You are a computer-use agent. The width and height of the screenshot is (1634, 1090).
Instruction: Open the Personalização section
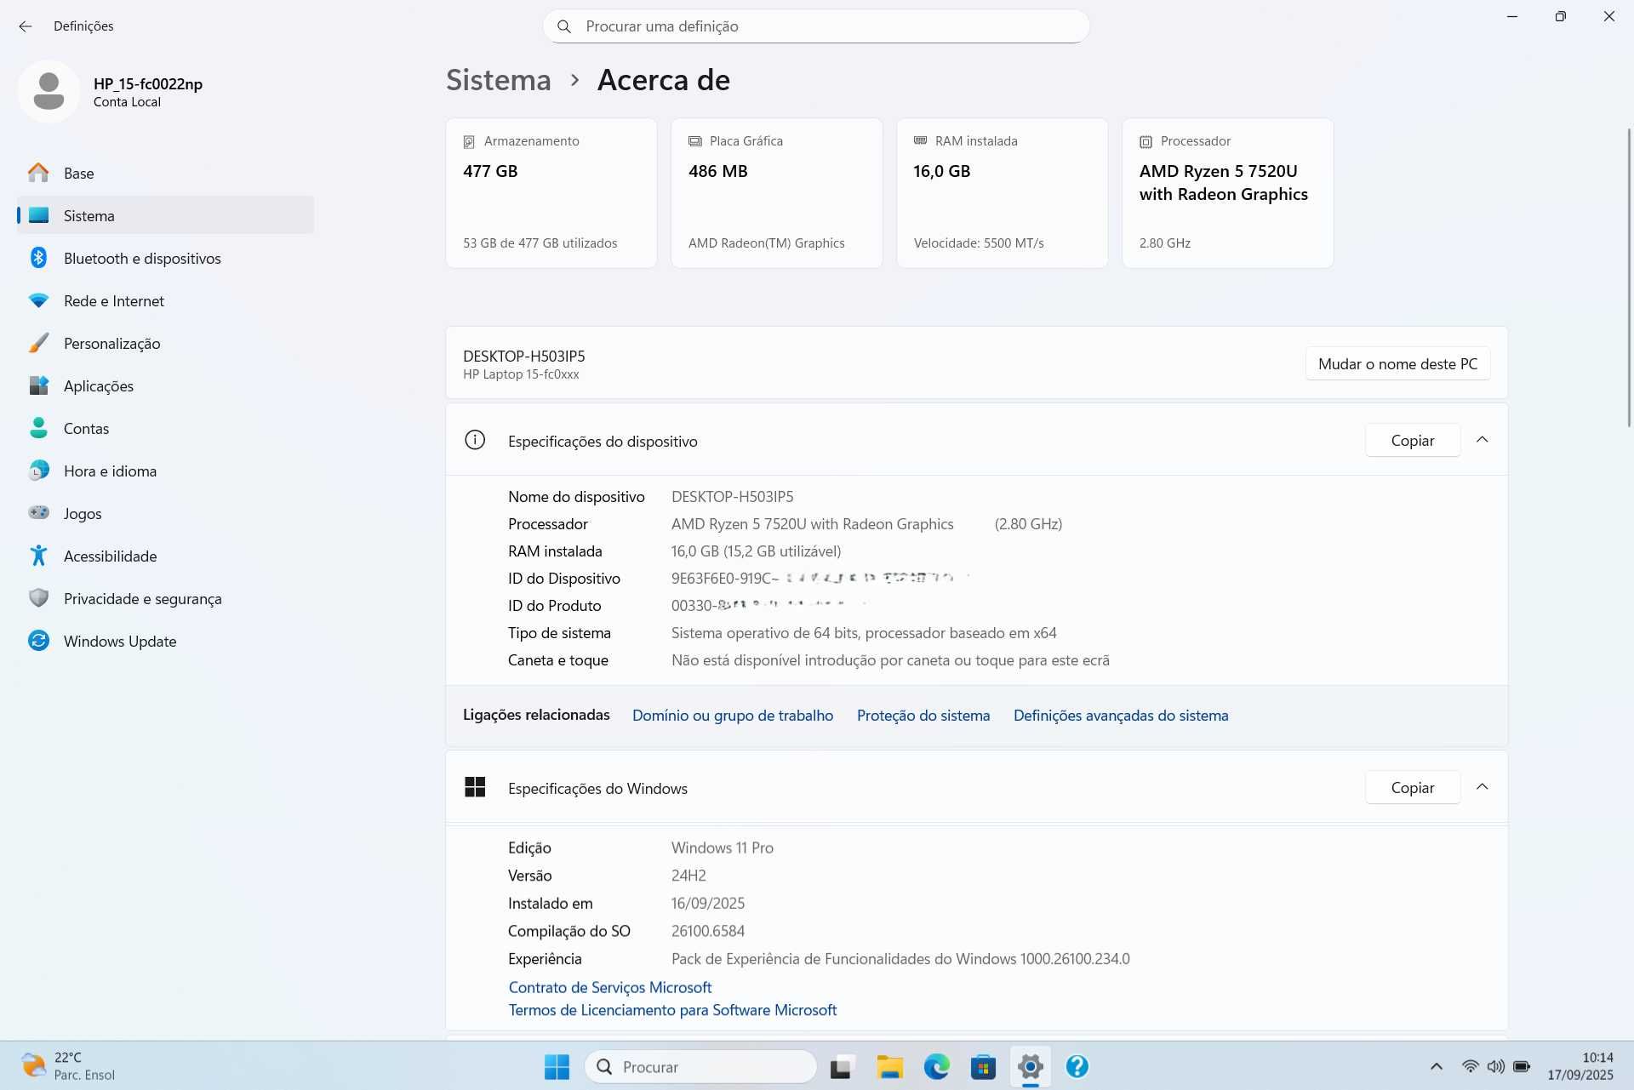(x=166, y=343)
